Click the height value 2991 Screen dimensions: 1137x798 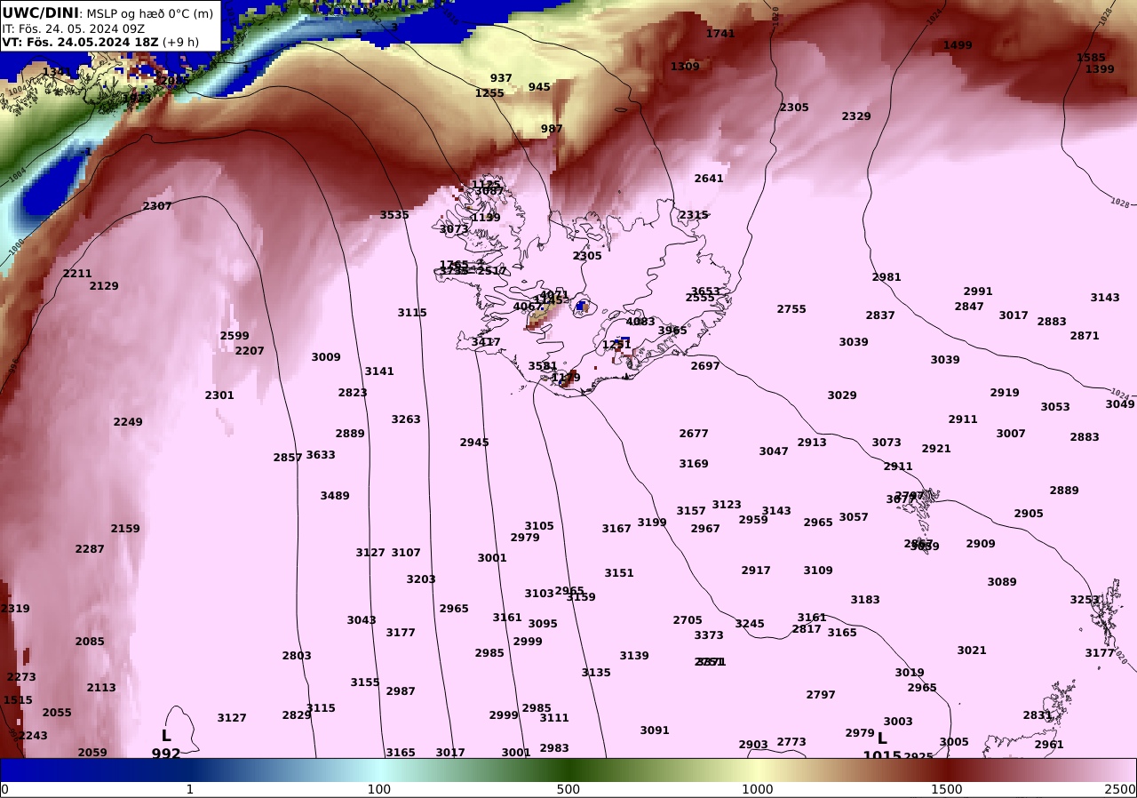pos(978,291)
